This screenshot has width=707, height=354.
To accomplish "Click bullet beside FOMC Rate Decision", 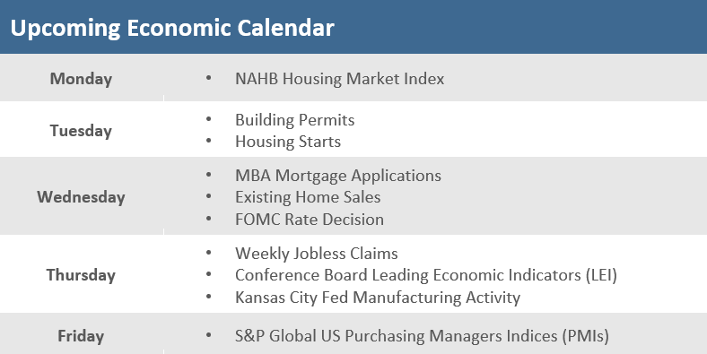I will 208,219.
